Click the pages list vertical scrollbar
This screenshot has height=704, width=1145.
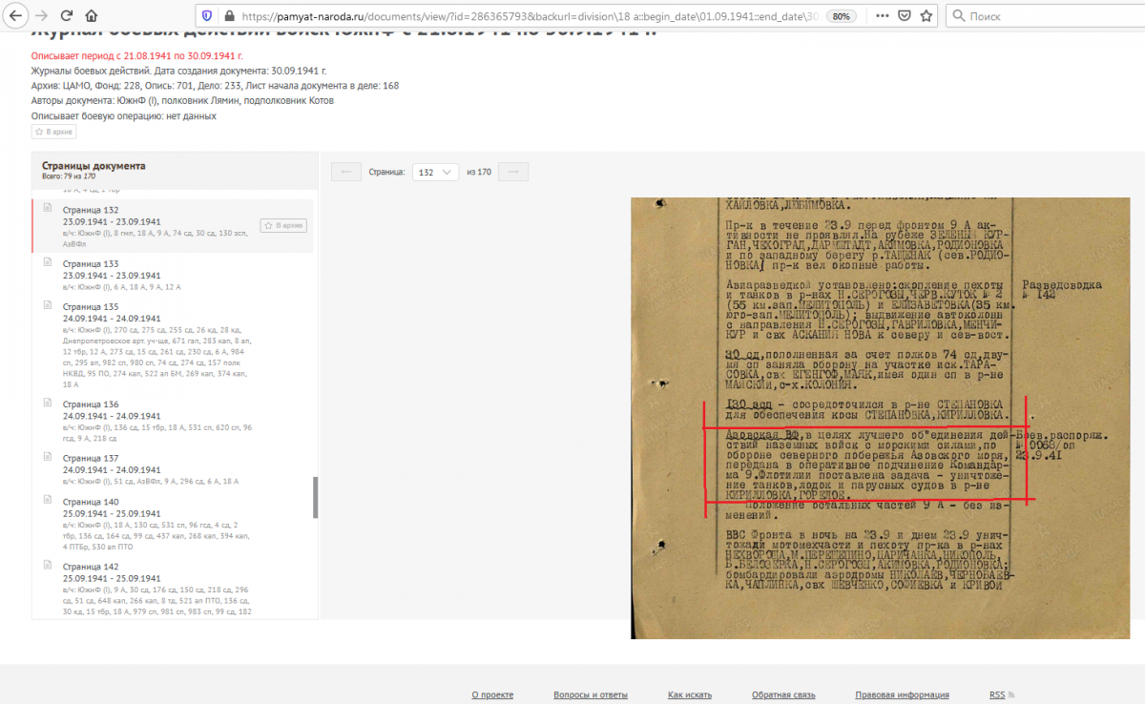tap(315, 496)
